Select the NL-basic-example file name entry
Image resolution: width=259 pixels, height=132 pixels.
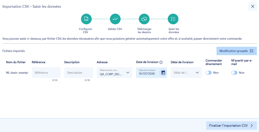click(x=17, y=72)
